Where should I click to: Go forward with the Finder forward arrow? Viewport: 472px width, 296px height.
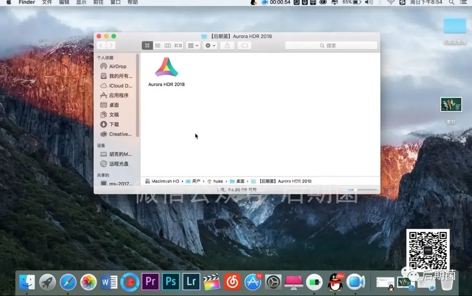tap(111, 45)
